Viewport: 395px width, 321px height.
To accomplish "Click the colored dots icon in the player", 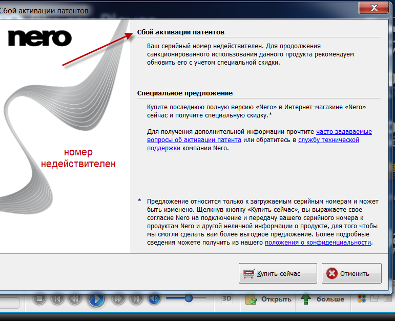I will [x=362, y=299].
